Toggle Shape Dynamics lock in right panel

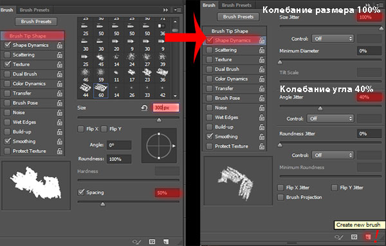pyautogui.click(x=262, y=41)
